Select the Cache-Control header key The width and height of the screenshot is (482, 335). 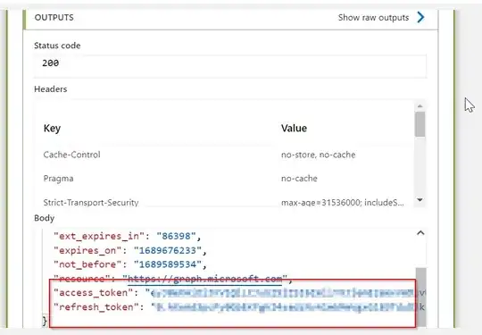[x=72, y=155]
